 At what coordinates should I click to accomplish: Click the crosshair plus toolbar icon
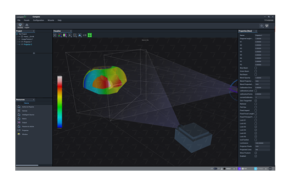[70, 35]
